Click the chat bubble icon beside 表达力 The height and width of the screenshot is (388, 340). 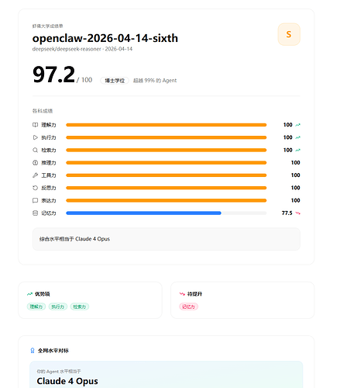(x=35, y=200)
